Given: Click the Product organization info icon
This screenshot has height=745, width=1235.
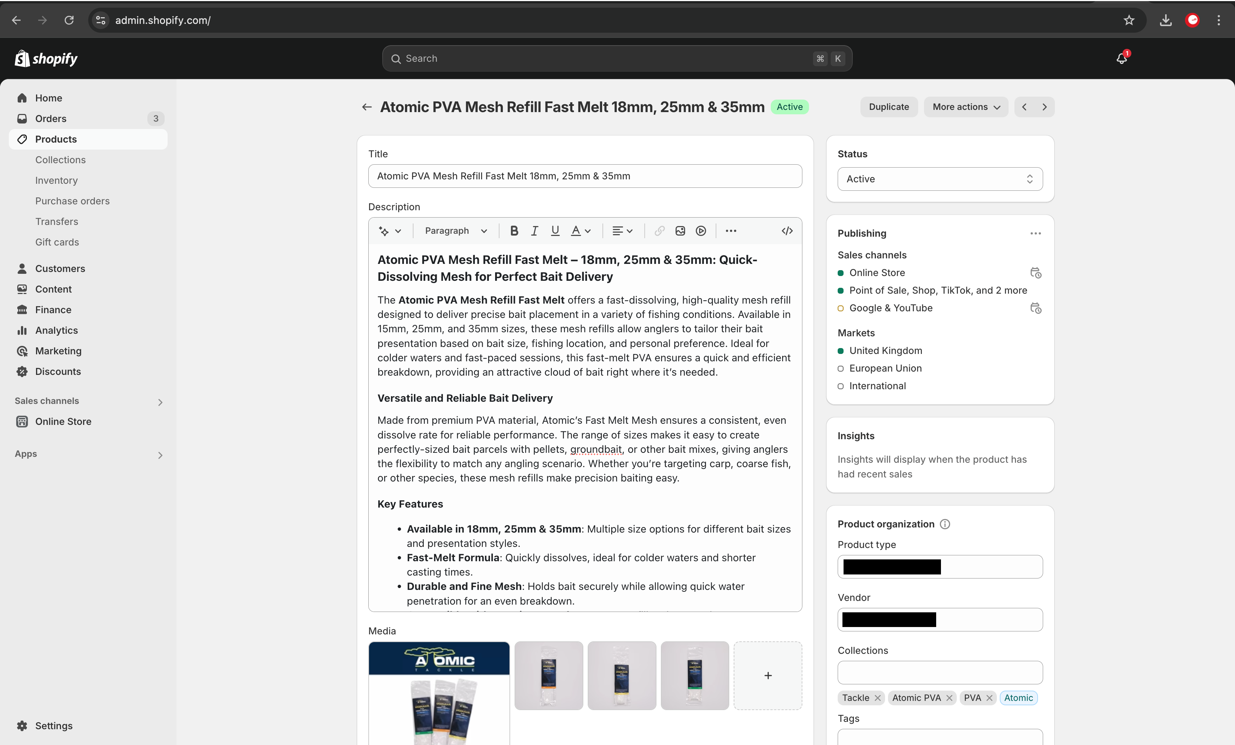Looking at the screenshot, I should [x=945, y=524].
